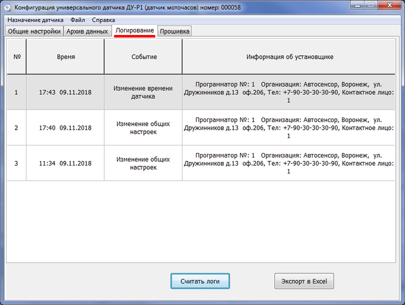Select the 17:43 09.11.2018 time cell
This screenshot has width=405, height=305.
(x=65, y=92)
